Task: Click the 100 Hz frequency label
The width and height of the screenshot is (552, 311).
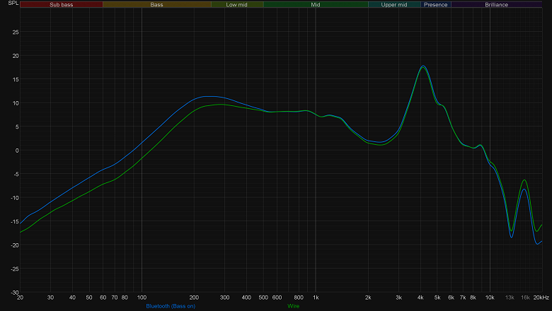Action: [142, 298]
